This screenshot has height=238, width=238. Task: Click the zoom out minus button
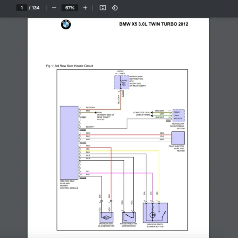54,8
